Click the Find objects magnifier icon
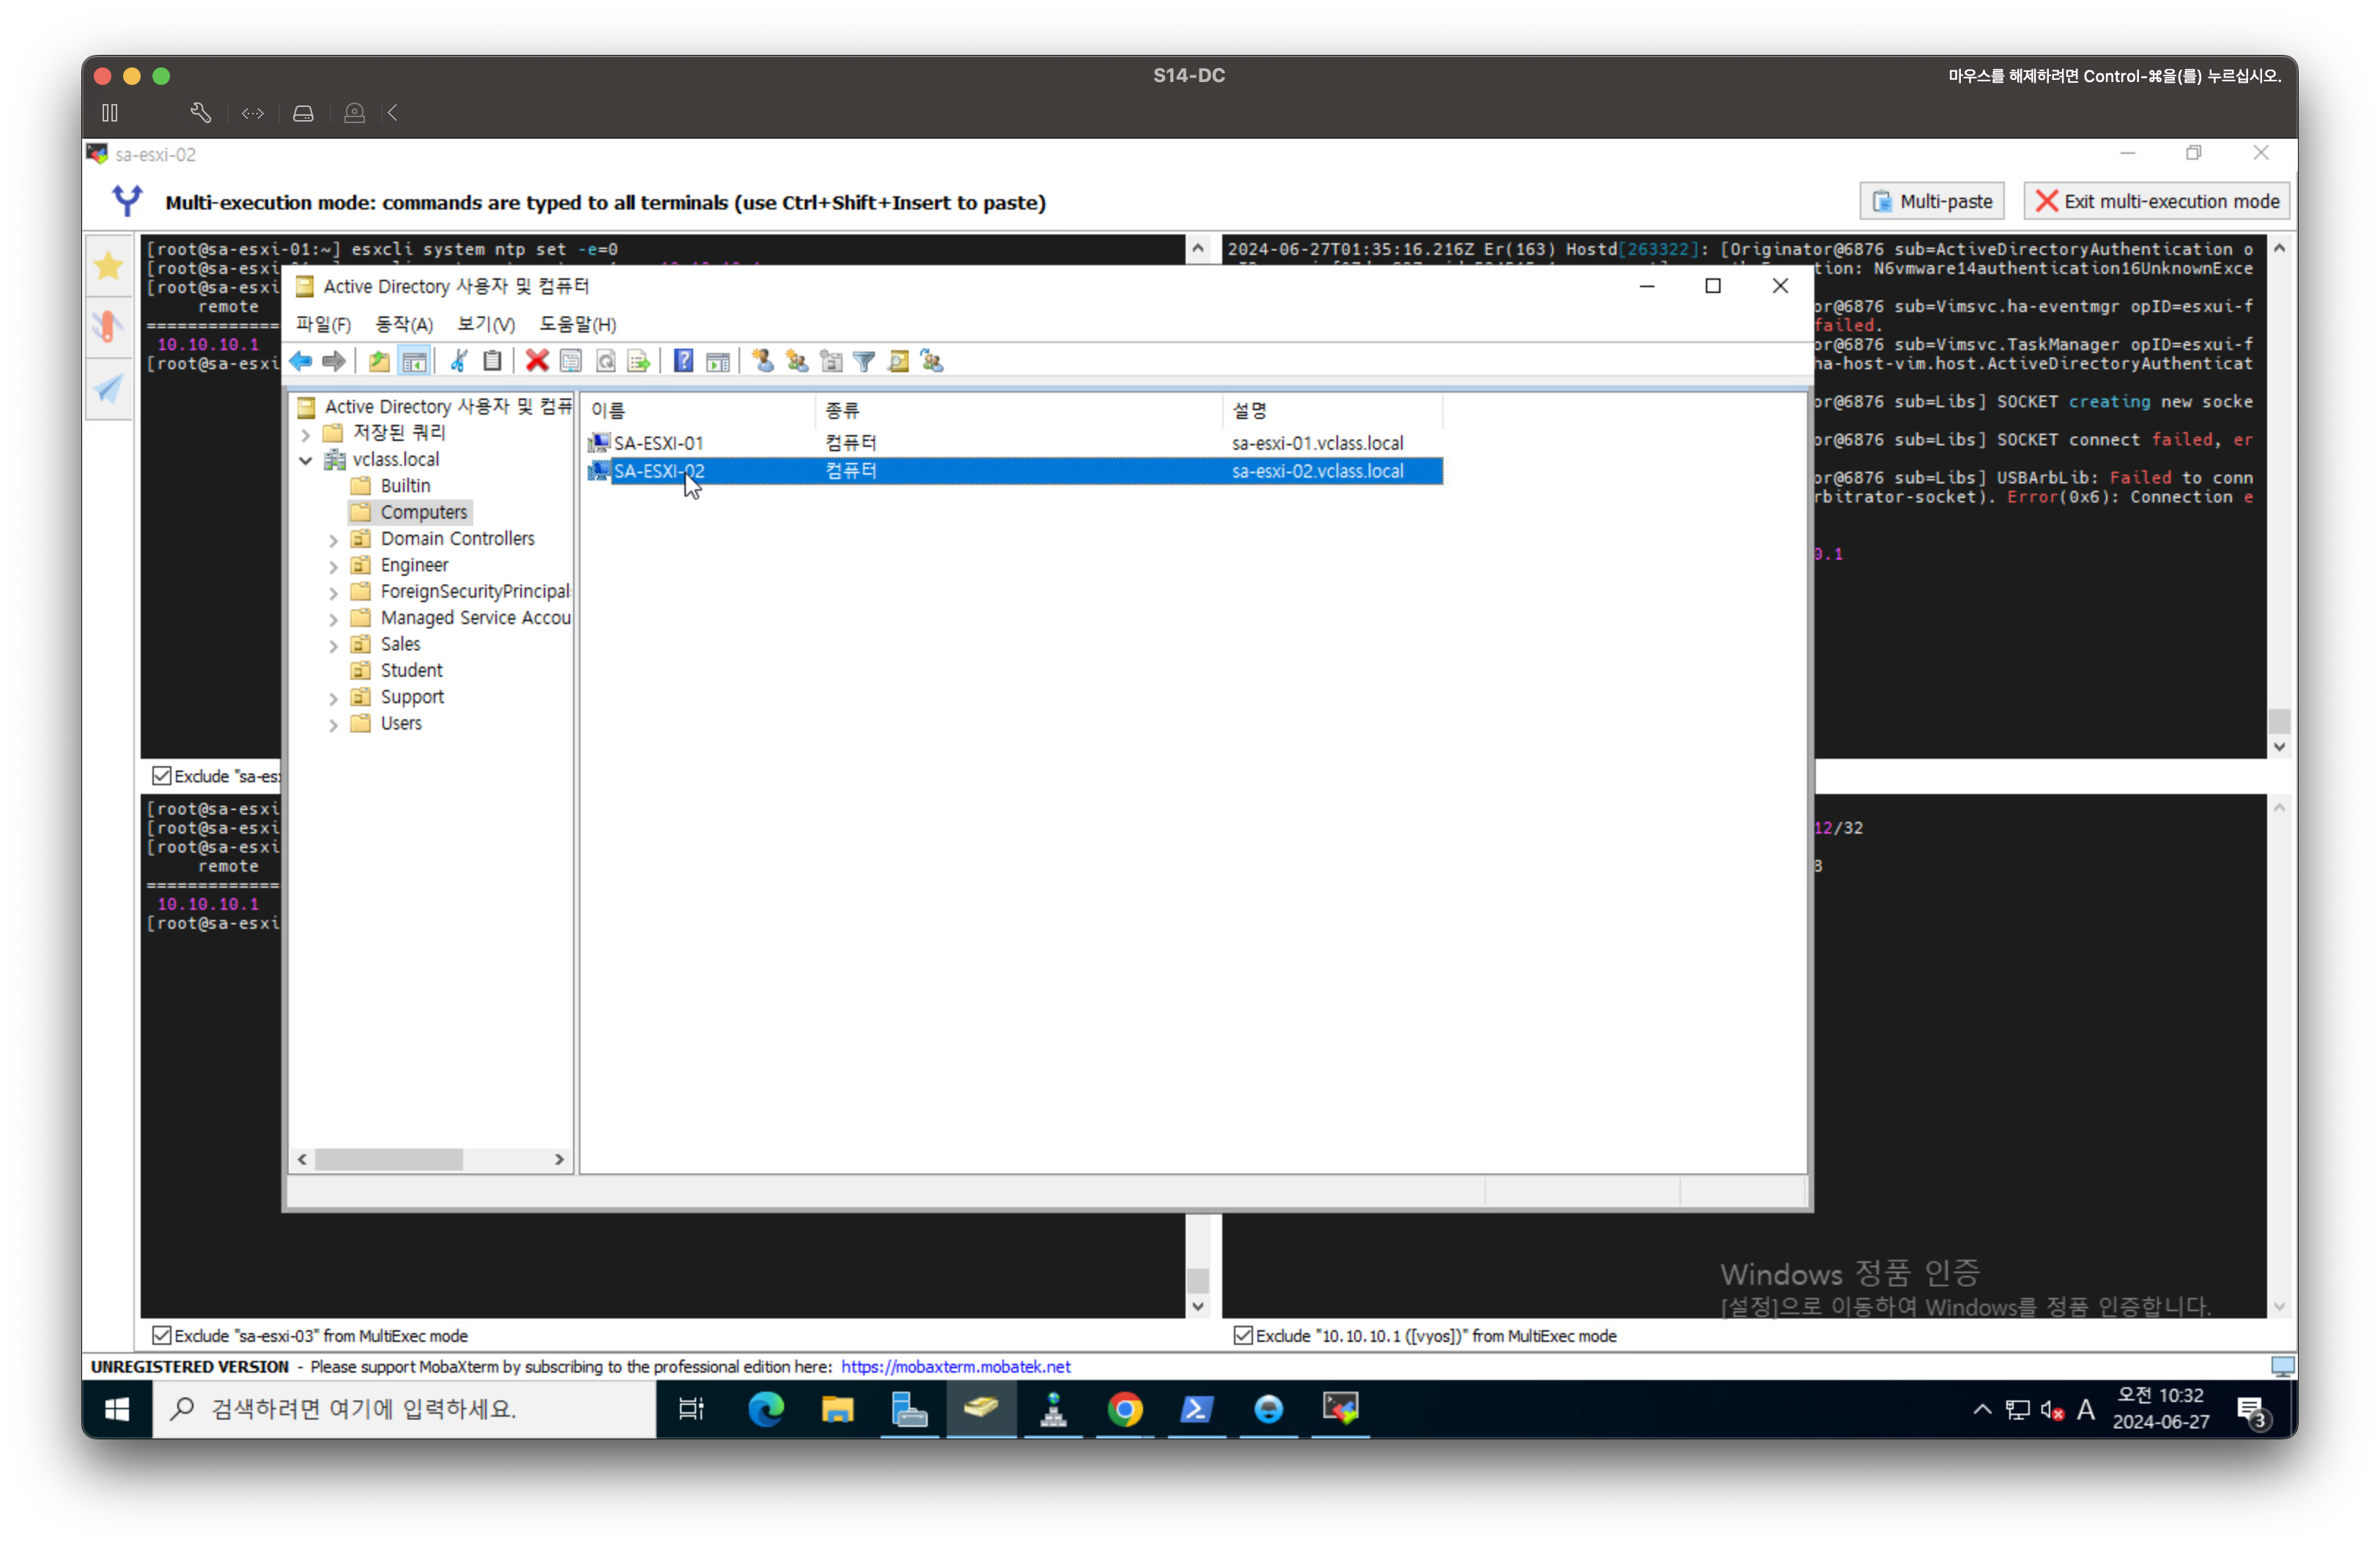 coord(899,361)
